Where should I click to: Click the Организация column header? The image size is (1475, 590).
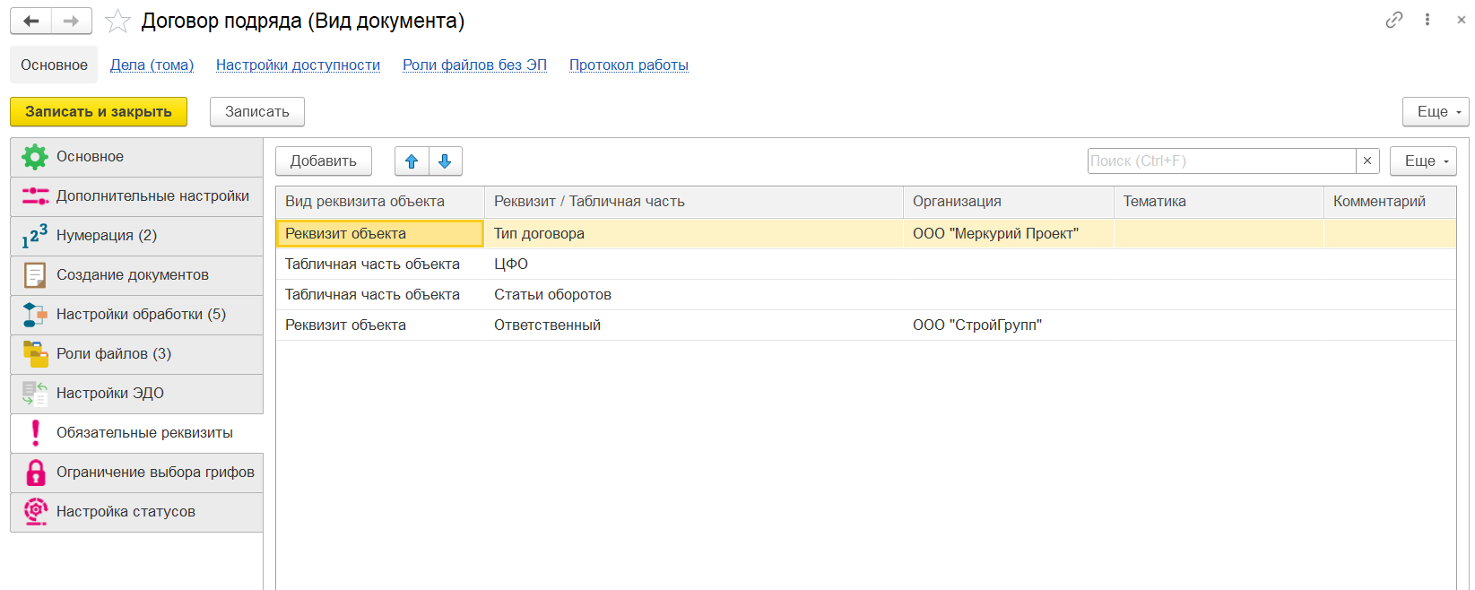pyautogui.click(x=1009, y=202)
